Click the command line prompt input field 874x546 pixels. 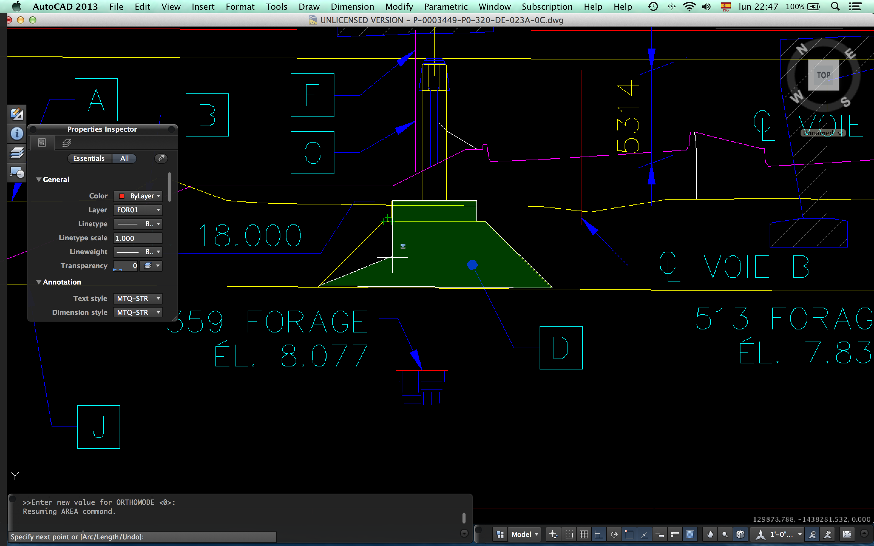[x=143, y=537]
